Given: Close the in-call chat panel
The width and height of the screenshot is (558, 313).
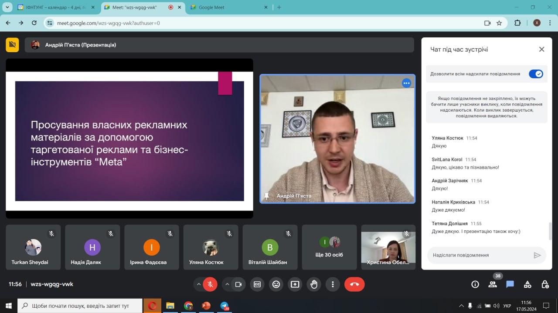Looking at the screenshot, I should coord(541,50).
